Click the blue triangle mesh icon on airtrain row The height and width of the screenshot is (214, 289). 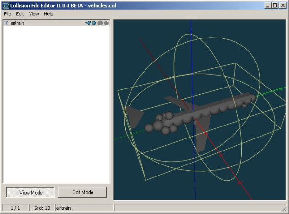(88, 23)
